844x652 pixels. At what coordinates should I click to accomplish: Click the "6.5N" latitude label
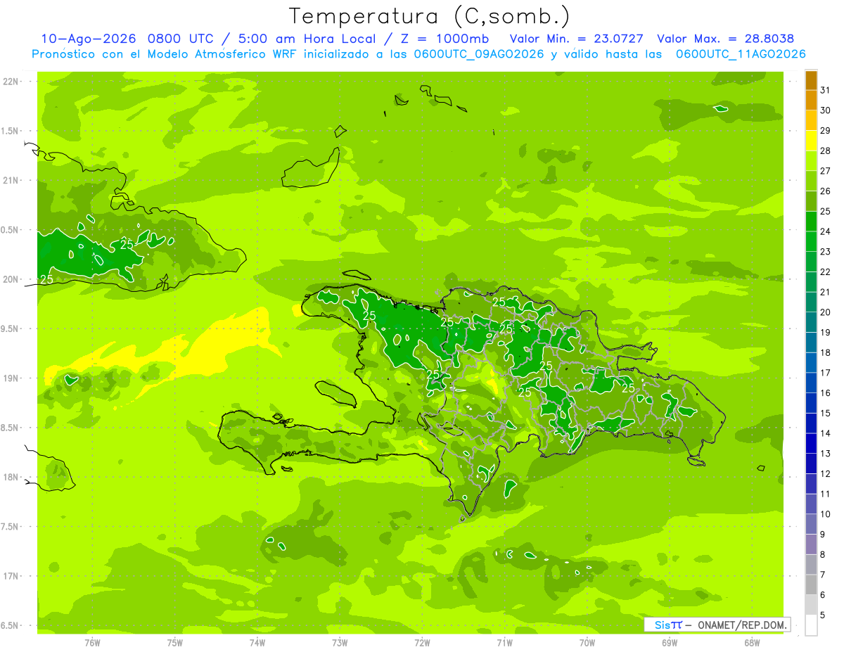pyautogui.click(x=11, y=626)
